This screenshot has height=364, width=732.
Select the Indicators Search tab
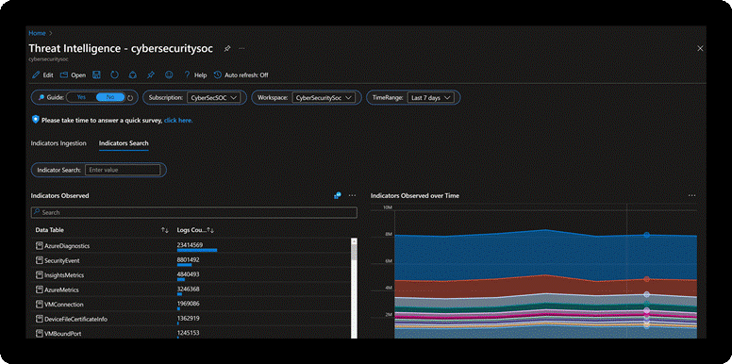coord(124,143)
